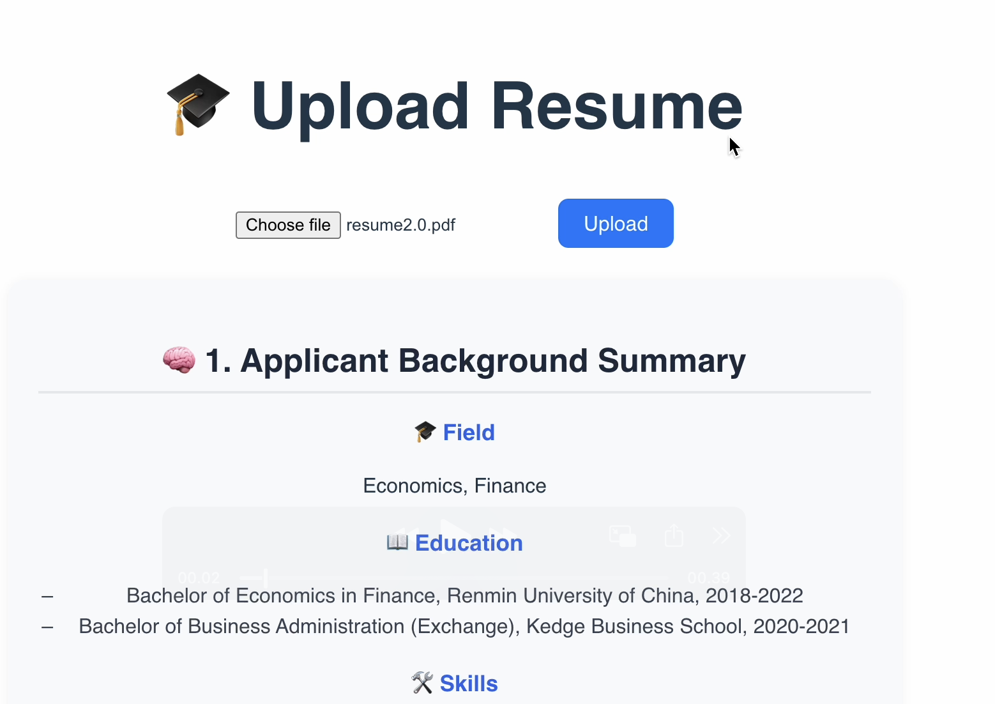Select the Kedge Business School education entry
995x704 pixels.
tap(464, 627)
